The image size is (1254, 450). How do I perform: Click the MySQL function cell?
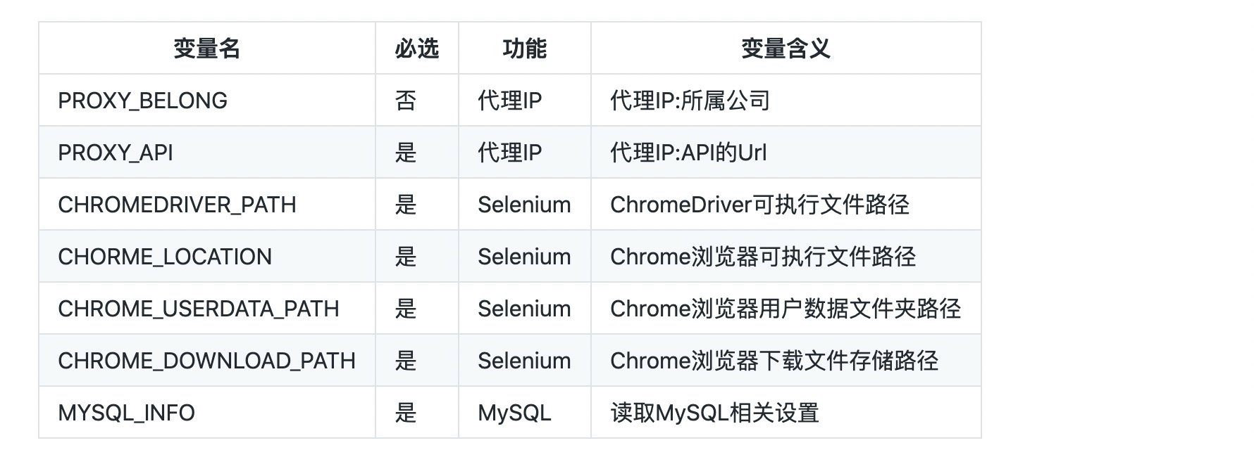(x=514, y=413)
